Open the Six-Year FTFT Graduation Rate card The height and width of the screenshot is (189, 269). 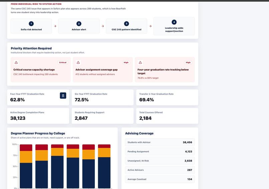tap(102, 97)
